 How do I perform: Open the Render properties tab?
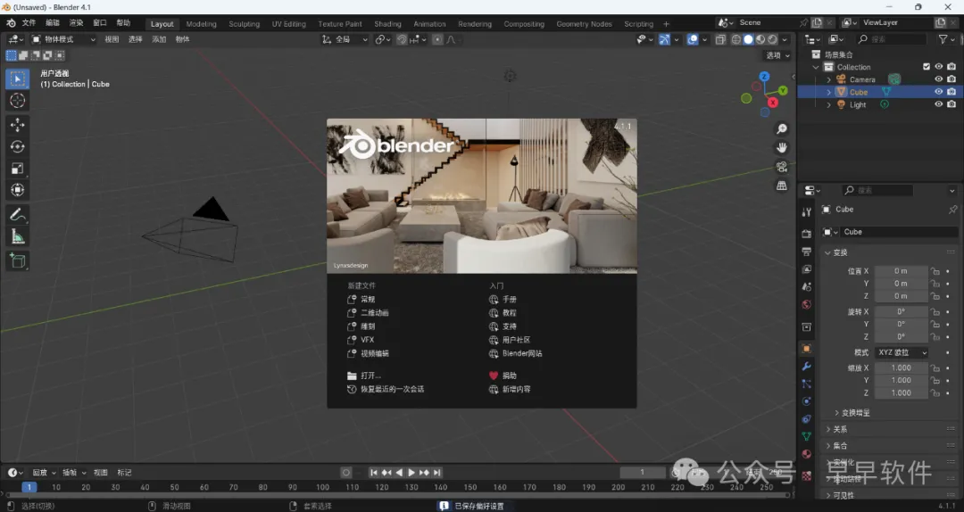tap(807, 235)
